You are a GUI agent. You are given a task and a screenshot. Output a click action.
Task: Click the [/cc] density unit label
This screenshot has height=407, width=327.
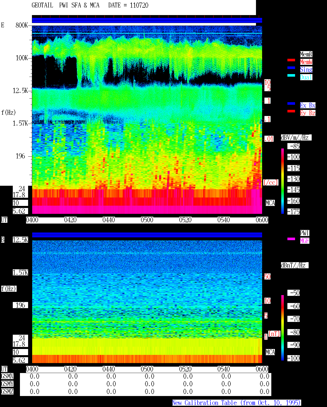(x=271, y=182)
